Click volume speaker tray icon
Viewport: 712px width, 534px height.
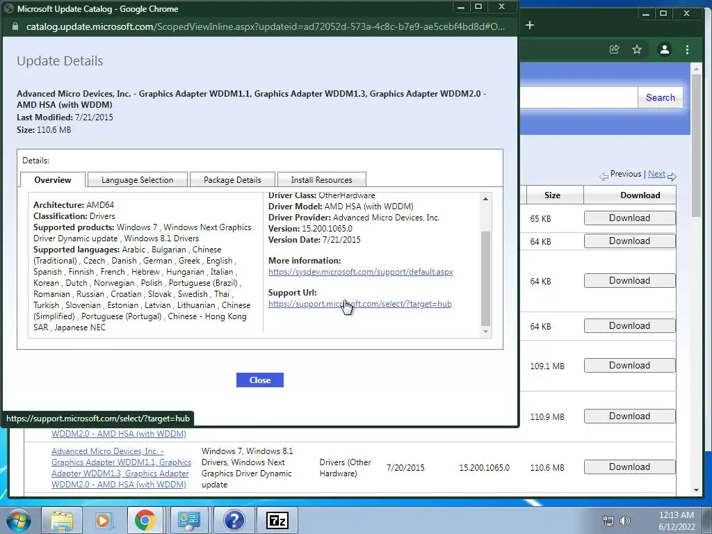tap(625, 520)
